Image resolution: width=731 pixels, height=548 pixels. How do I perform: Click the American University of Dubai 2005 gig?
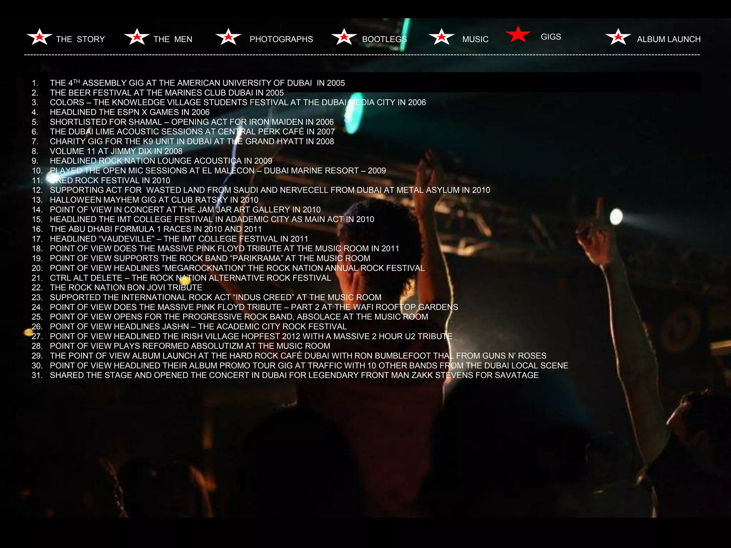tap(197, 83)
